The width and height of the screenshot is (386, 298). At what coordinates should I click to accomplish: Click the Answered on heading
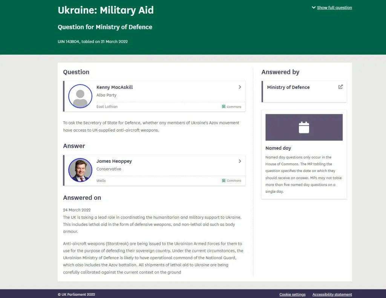[82, 198]
